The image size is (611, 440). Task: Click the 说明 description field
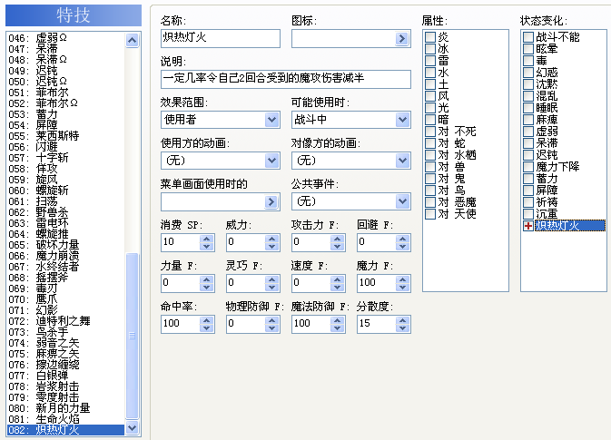tap(286, 79)
